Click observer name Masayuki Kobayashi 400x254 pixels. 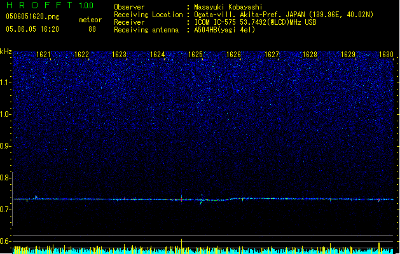pos(228,7)
